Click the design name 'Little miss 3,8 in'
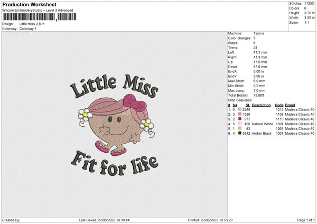This screenshot has height=224, width=317. pyautogui.click(x=32, y=24)
